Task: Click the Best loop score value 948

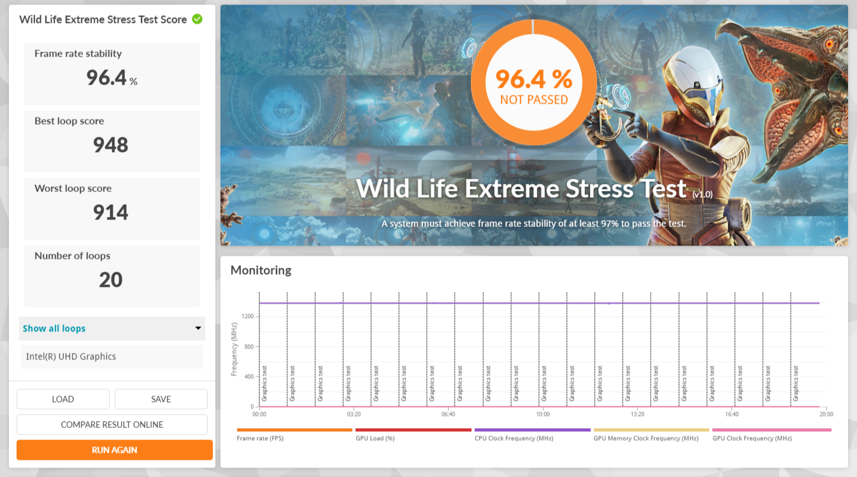Action: tap(111, 145)
